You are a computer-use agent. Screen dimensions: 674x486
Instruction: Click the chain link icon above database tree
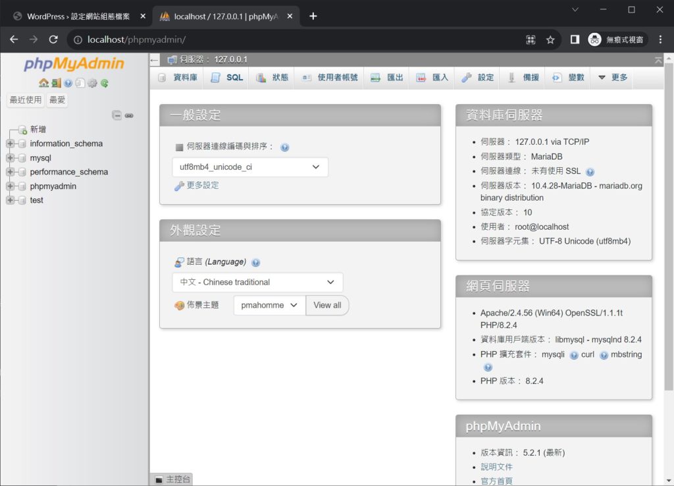pyautogui.click(x=129, y=115)
